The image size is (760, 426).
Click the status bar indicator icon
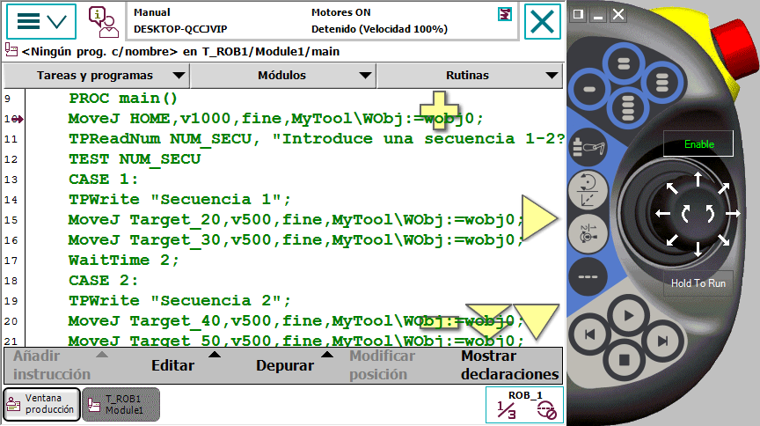505,15
